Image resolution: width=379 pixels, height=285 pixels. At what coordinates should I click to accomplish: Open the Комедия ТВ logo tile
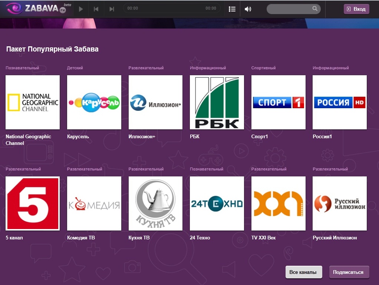click(x=94, y=203)
